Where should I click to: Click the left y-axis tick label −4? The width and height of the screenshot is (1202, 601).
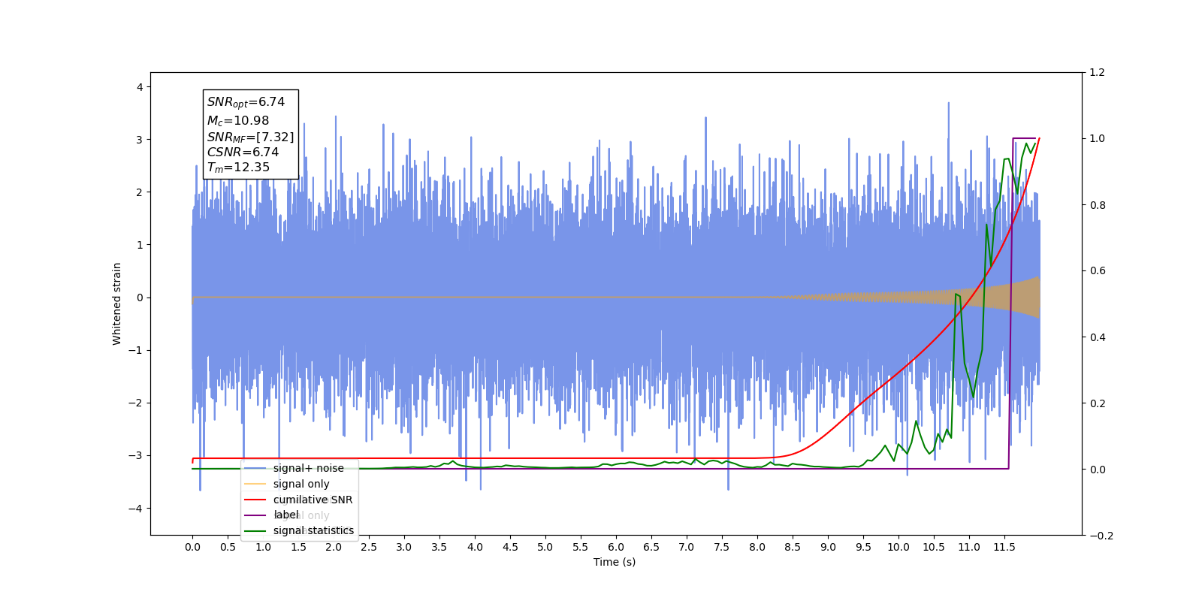137,509
